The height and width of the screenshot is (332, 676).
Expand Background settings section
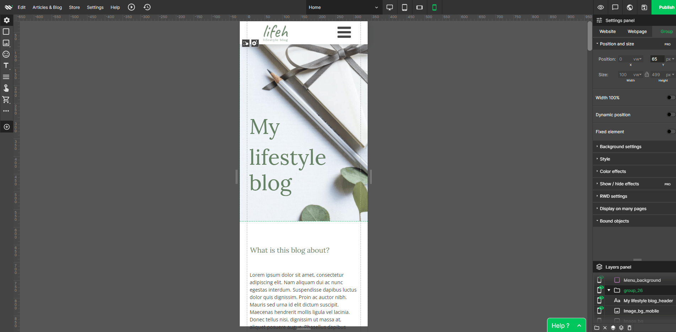(620, 146)
